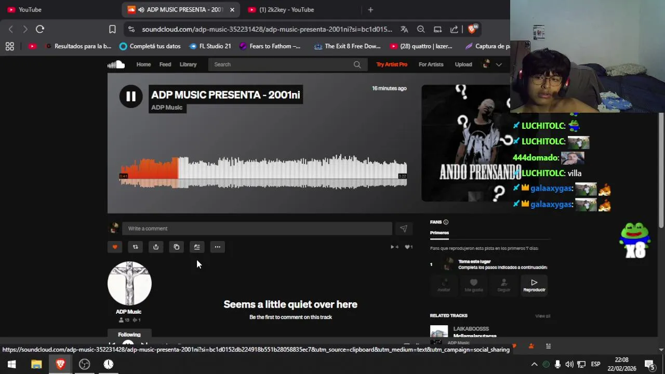Repost the track with the repost icon
Screen dimensions: 665x374
136,247
